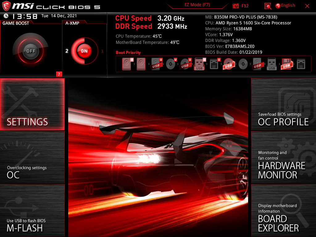Switch to EZ Mode (F7)
This screenshot has width=316, height=237.
point(197,5)
